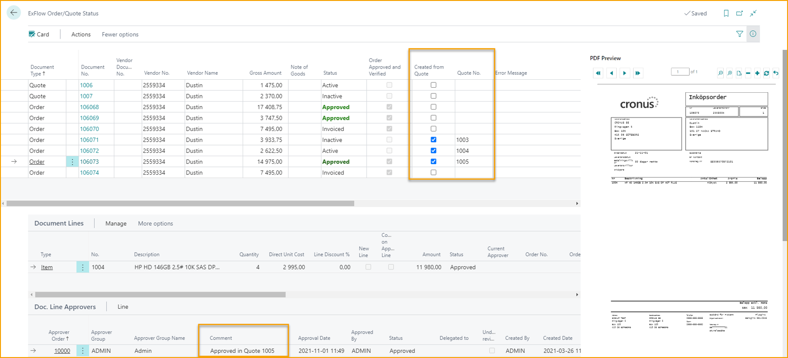Click the Document Lines horizontal scrollbar
This screenshot has width=788, height=358.
[x=160, y=295]
